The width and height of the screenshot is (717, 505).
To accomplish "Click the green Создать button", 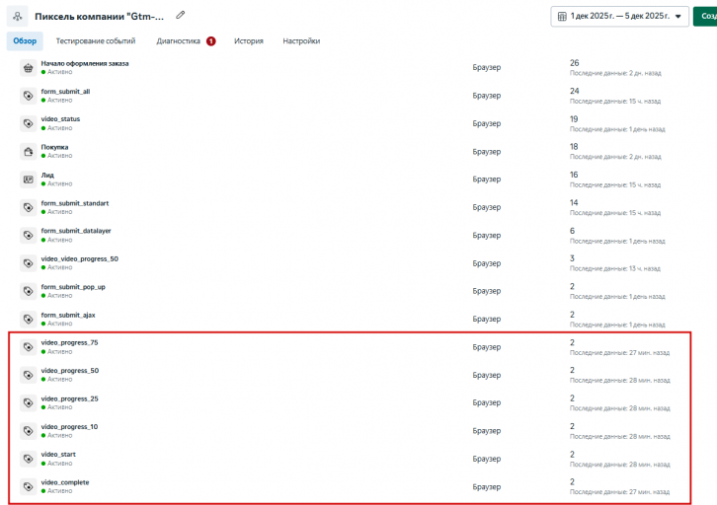I will pyautogui.click(x=705, y=17).
